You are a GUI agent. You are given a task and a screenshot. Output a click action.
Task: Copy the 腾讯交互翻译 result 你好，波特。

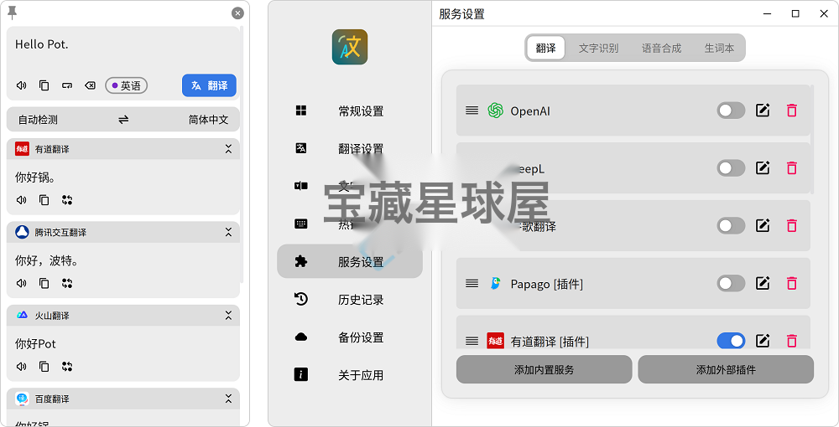pos(44,284)
